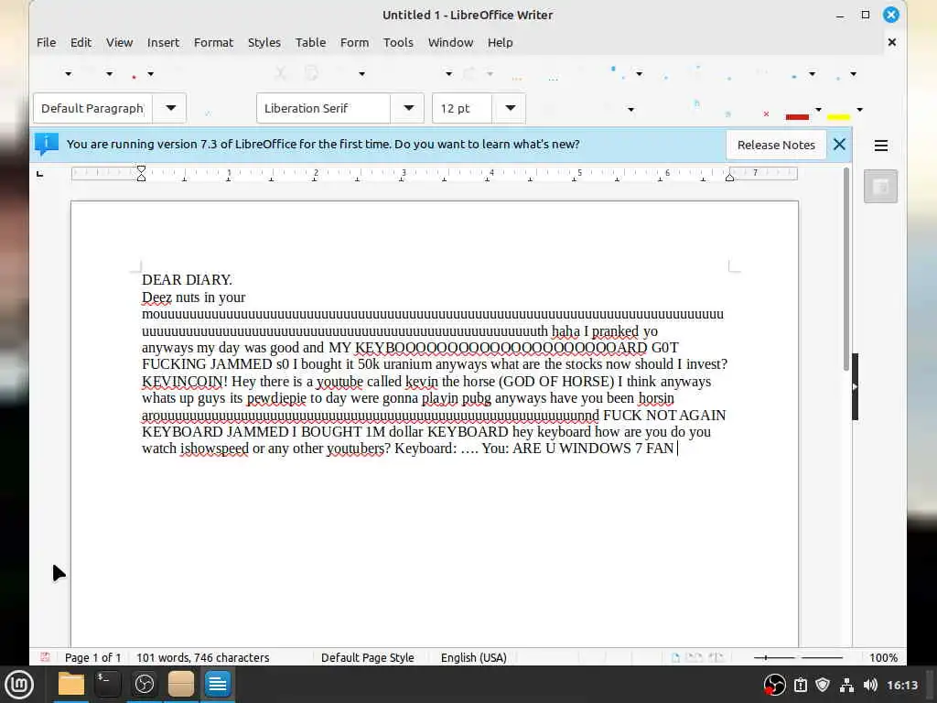This screenshot has height=703, width=937.
Task: Open the font color dropdown arrow beside red swatch
Action: click(818, 110)
